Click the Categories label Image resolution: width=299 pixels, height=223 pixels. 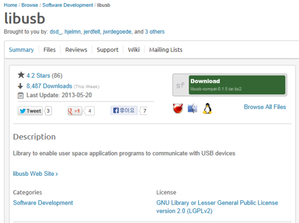coord(28,193)
